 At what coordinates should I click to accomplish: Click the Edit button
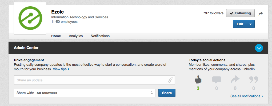[x=240, y=24]
